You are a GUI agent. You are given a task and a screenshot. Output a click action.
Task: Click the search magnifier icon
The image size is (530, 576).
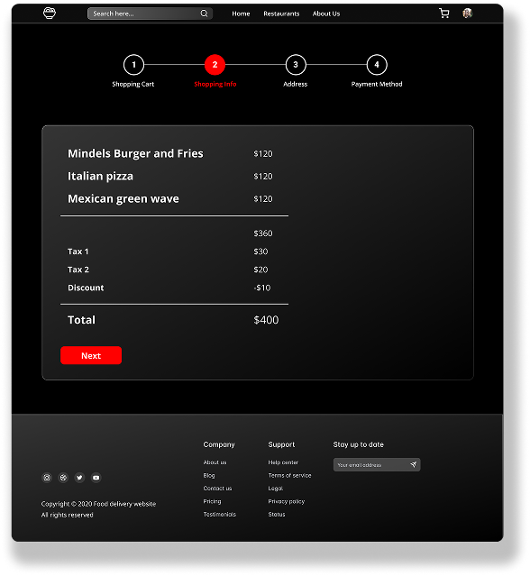pyautogui.click(x=204, y=14)
